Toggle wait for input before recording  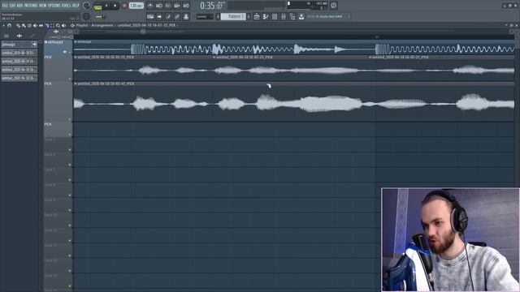point(159,6)
